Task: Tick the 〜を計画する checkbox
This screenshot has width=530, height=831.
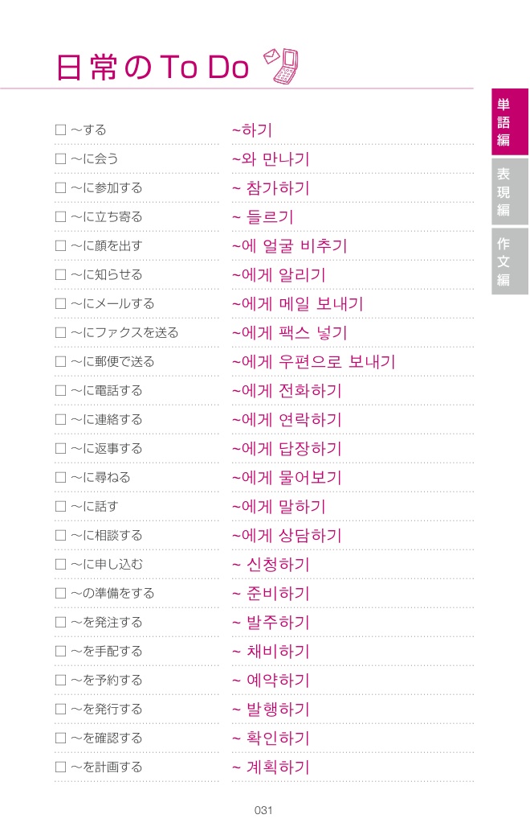Action: (x=60, y=767)
